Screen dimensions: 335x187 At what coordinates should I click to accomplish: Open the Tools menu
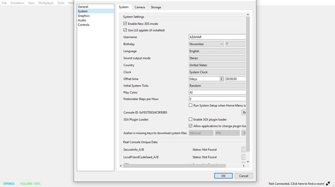tap(61, 3)
